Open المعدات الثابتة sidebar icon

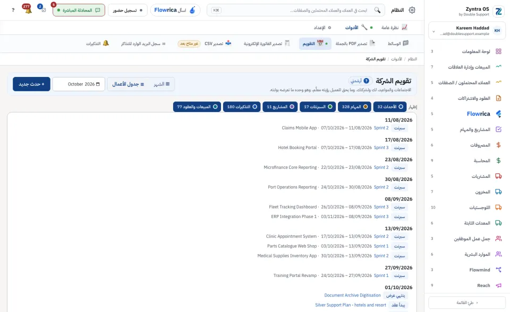498,223
